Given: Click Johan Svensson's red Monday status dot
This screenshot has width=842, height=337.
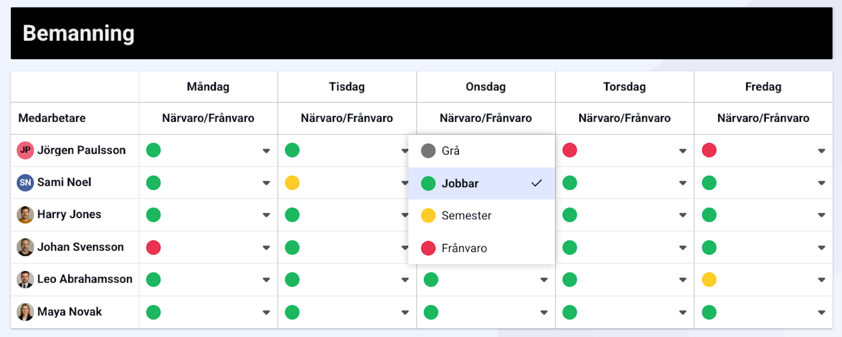Looking at the screenshot, I should [x=153, y=247].
